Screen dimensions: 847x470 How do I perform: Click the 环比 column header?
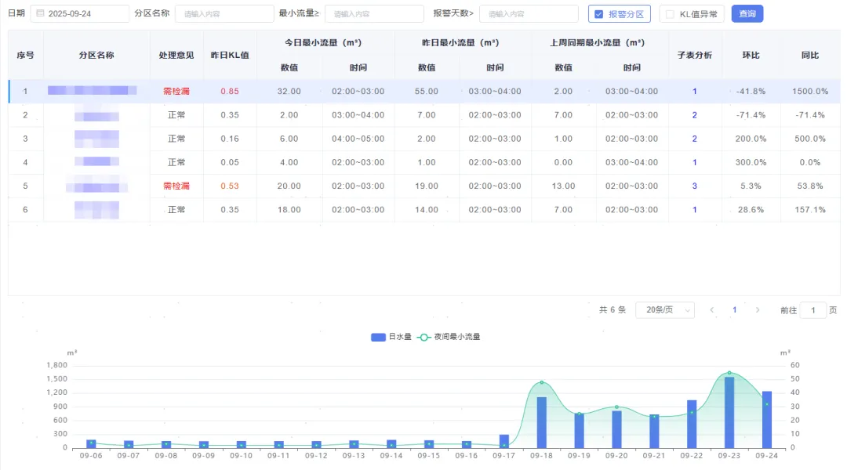tap(751, 56)
